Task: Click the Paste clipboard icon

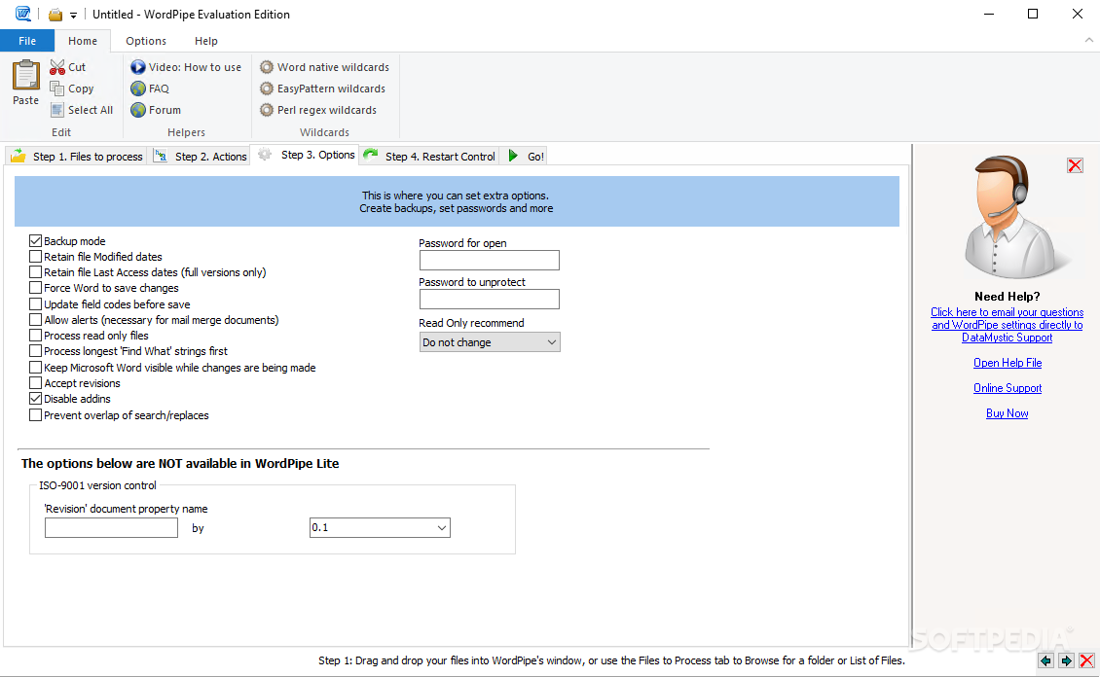Action: coord(26,75)
